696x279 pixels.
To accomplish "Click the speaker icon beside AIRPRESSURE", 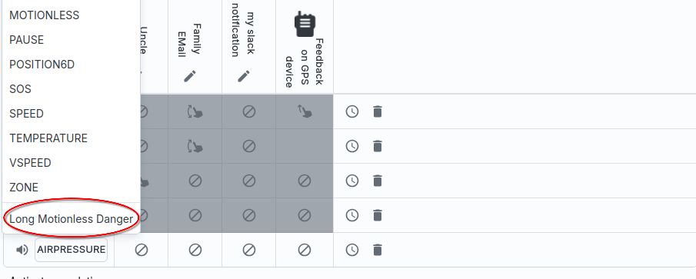I will point(22,250).
